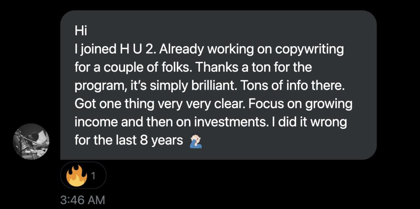Click the word "copywriting" in the message
Image resolution: width=420 pixels, height=209 pixels.
click(309, 49)
